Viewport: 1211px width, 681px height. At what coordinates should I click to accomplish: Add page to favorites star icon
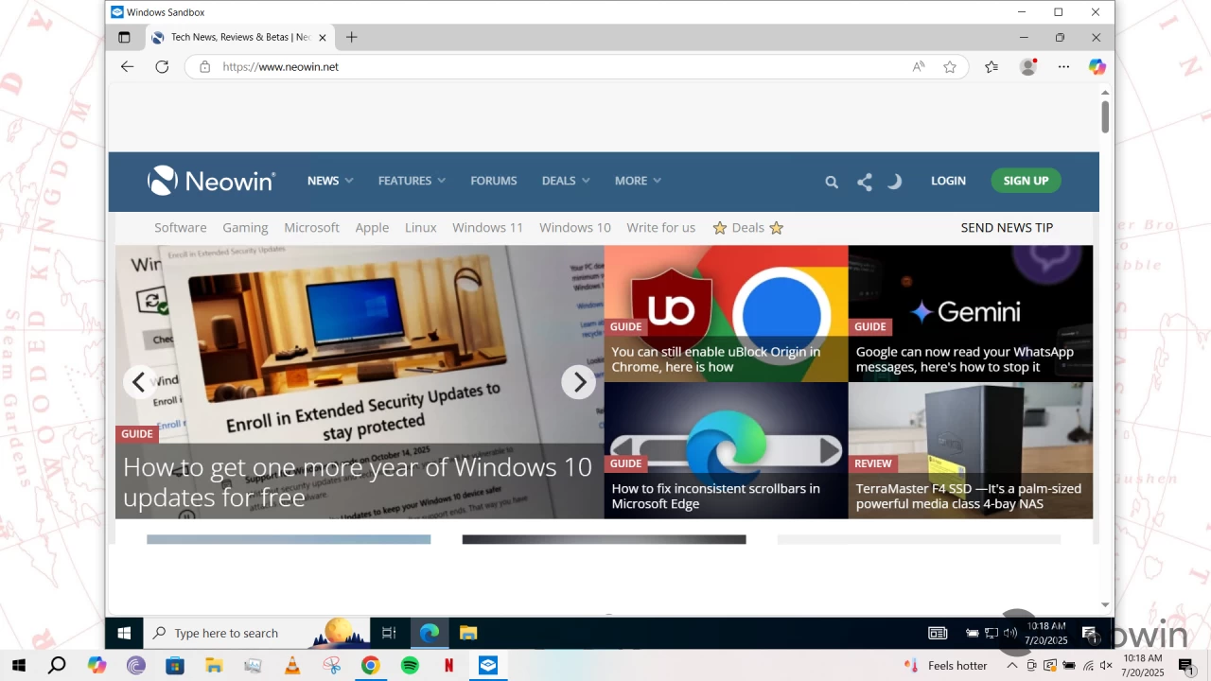click(950, 66)
